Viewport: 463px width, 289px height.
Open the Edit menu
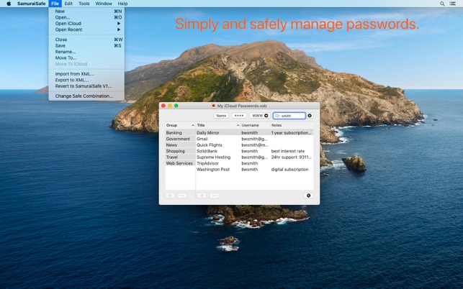pos(68,4)
